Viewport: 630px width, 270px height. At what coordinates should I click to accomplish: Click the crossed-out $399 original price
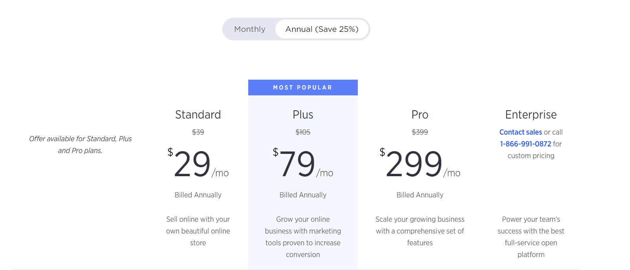pyautogui.click(x=420, y=132)
